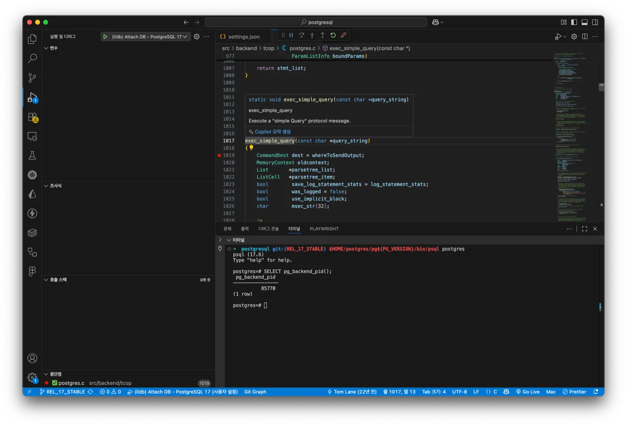Viewport: 627px width, 426px height.
Task: Step into in the debug toolbar
Action: [312, 35]
